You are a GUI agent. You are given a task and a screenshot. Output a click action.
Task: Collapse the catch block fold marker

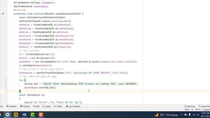(7, 99)
